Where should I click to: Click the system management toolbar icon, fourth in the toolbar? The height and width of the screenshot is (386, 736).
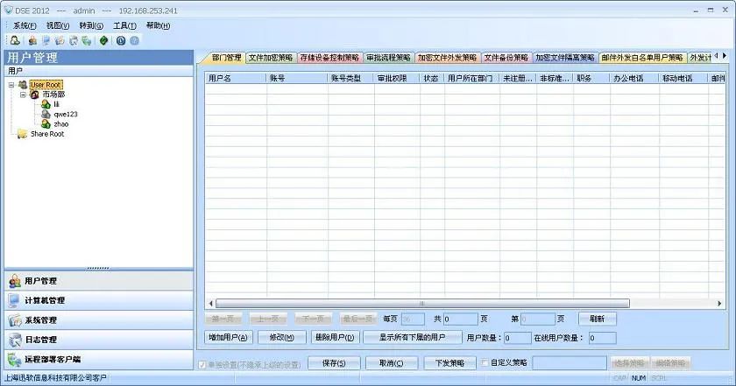60,41
